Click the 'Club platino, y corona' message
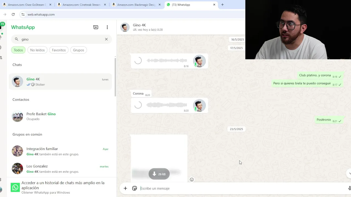The height and width of the screenshot is (197, 351). [320, 76]
